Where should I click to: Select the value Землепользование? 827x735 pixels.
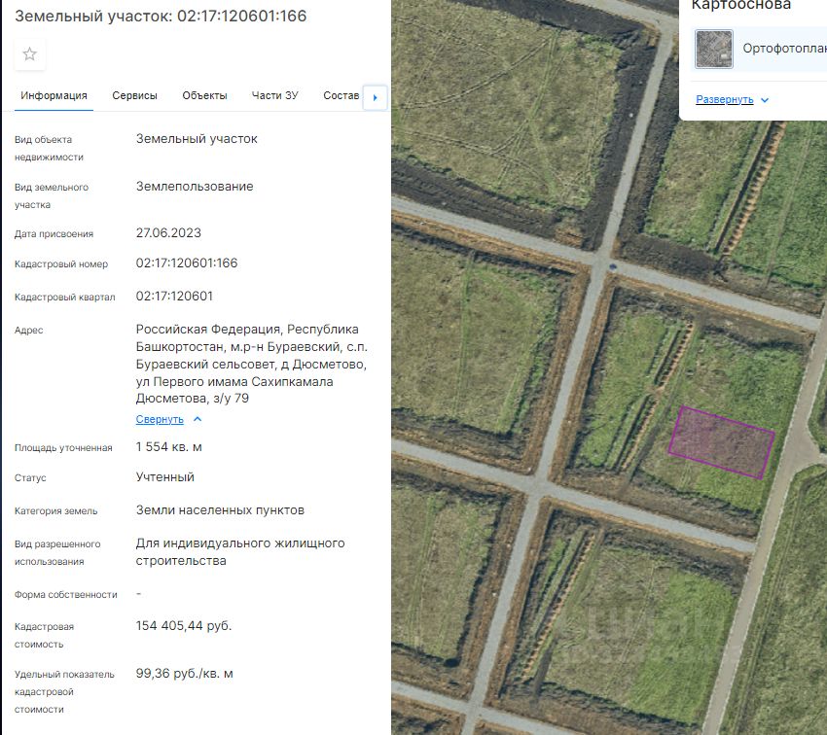point(195,186)
